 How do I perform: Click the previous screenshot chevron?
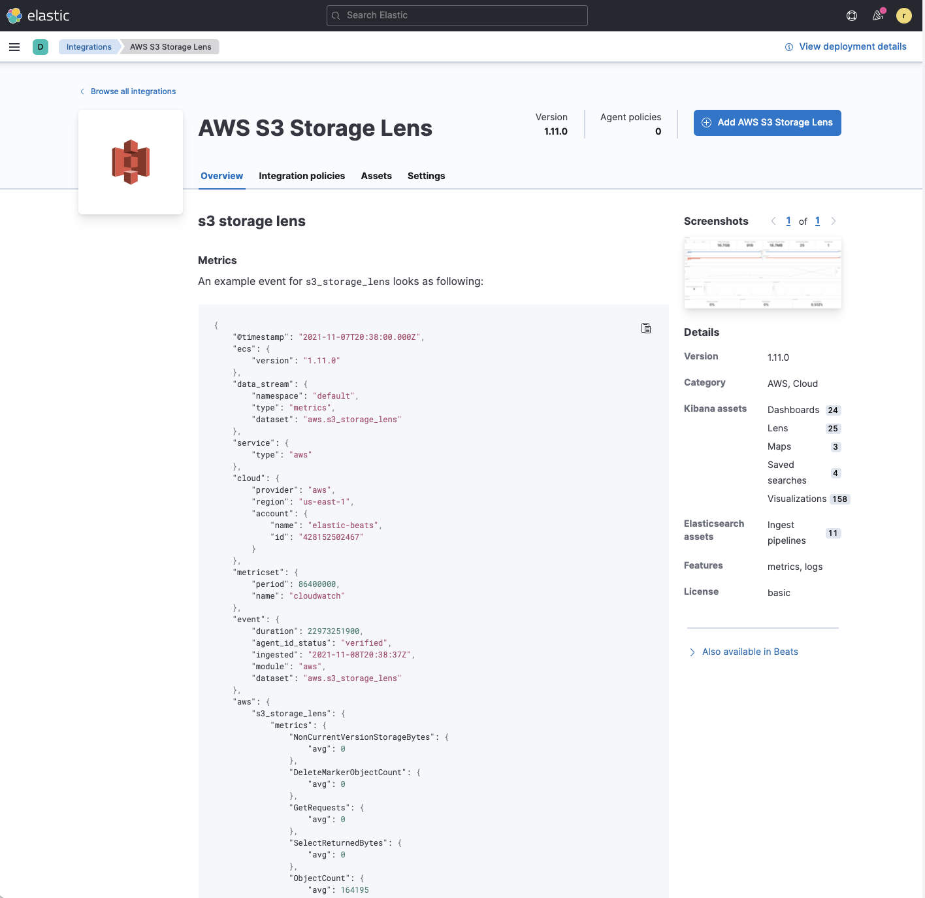[773, 221]
